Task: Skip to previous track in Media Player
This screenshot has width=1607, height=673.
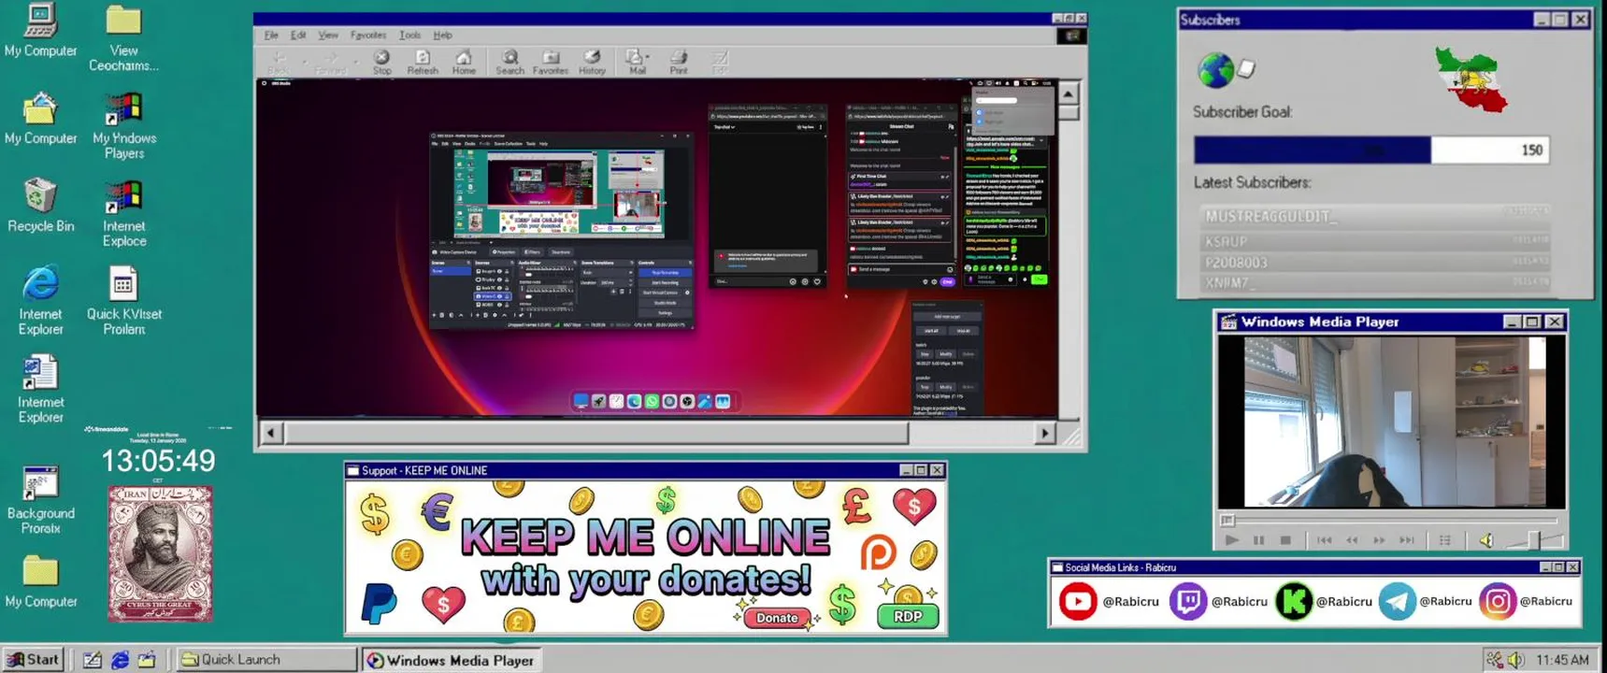Action: [1325, 540]
